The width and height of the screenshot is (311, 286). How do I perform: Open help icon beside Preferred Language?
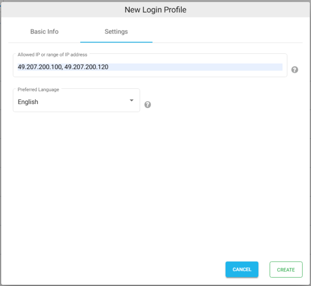pyautogui.click(x=147, y=105)
